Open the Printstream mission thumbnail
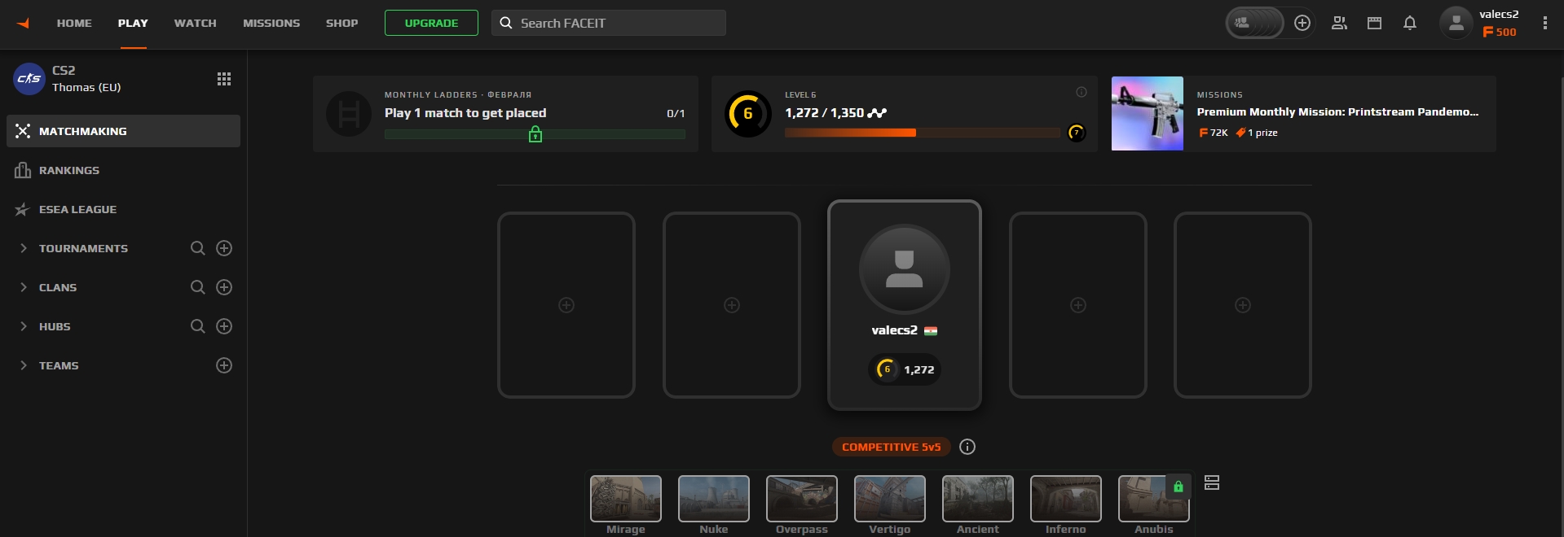This screenshot has width=1564, height=537. tap(1148, 114)
